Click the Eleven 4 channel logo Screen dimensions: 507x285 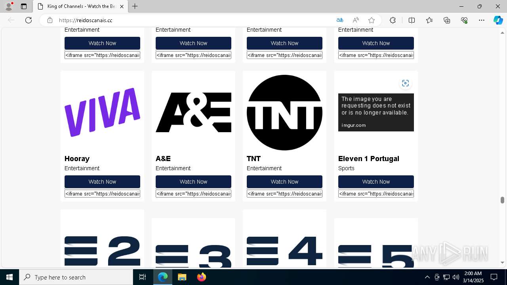[284, 251]
